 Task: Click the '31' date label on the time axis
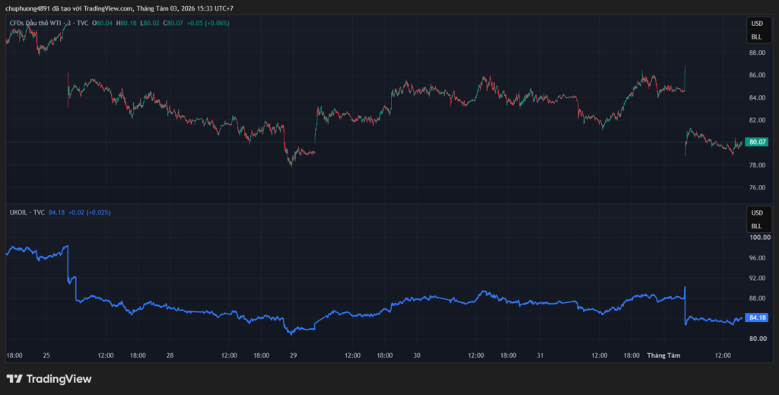click(x=540, y=355)
